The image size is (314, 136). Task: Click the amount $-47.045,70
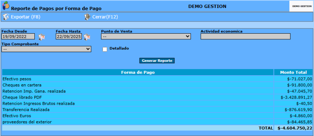point(299,91)
